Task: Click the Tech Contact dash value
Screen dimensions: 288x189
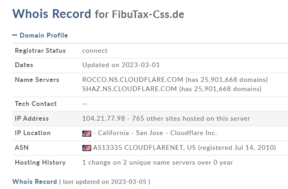Action: [85, 104]
